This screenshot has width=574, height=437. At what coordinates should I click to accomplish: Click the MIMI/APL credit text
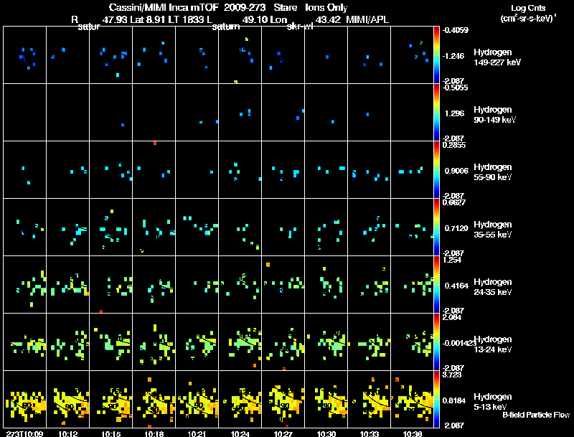367,19
